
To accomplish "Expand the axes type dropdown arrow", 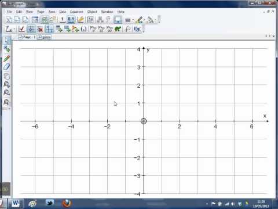I will [x=14, y=30].
